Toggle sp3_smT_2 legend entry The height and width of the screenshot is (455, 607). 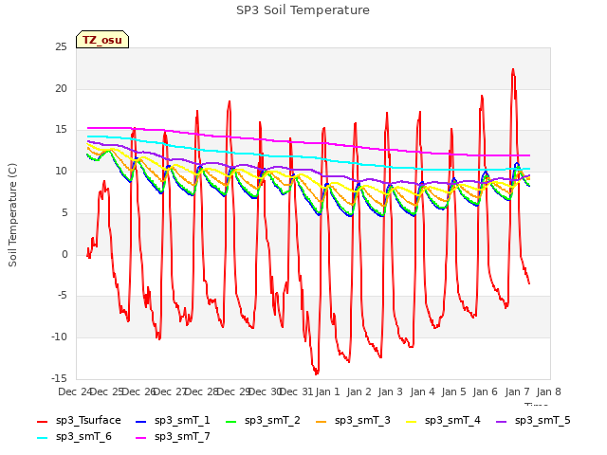[x=263, y=421]
